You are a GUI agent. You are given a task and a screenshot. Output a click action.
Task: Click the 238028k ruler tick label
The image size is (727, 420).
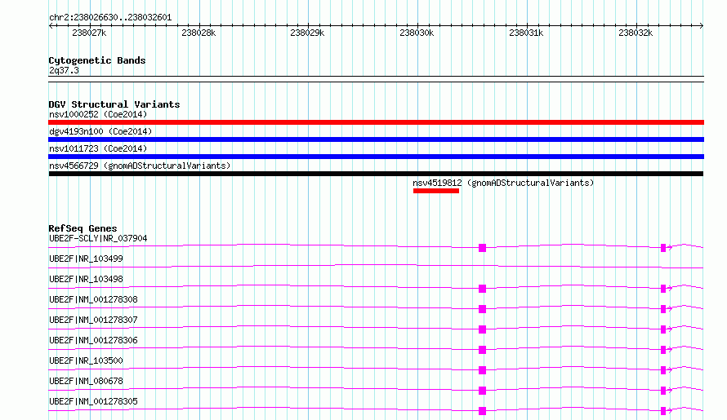click(198, 33)
